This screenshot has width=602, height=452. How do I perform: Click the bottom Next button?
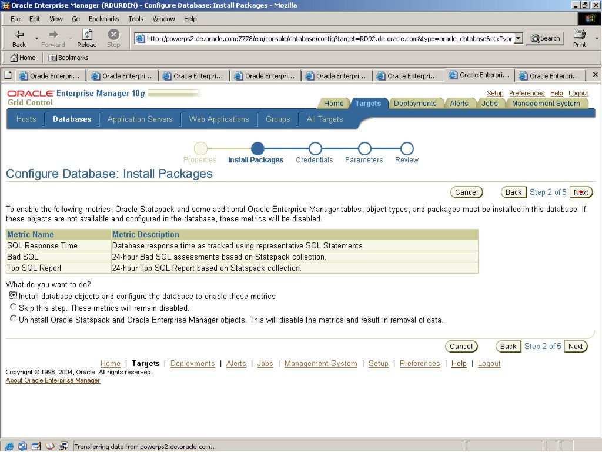tap(576, 346)
